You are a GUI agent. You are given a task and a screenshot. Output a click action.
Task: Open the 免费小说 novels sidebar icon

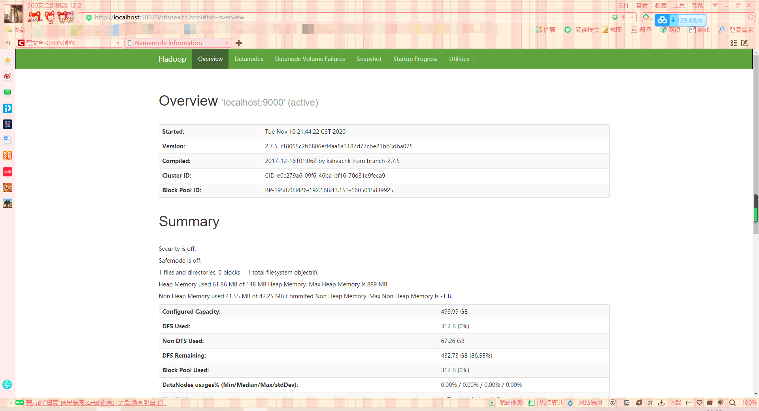[x=8, y=155]
